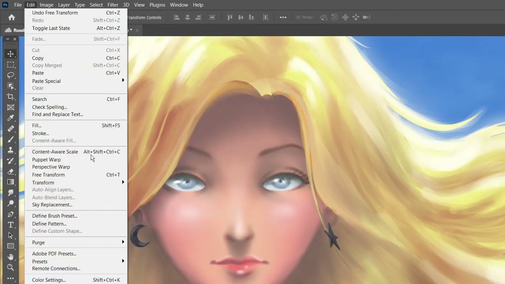The width and height of the screenshot is (505, 284).
Task: Select the Move tool
Action: click(x=11, y=54)
